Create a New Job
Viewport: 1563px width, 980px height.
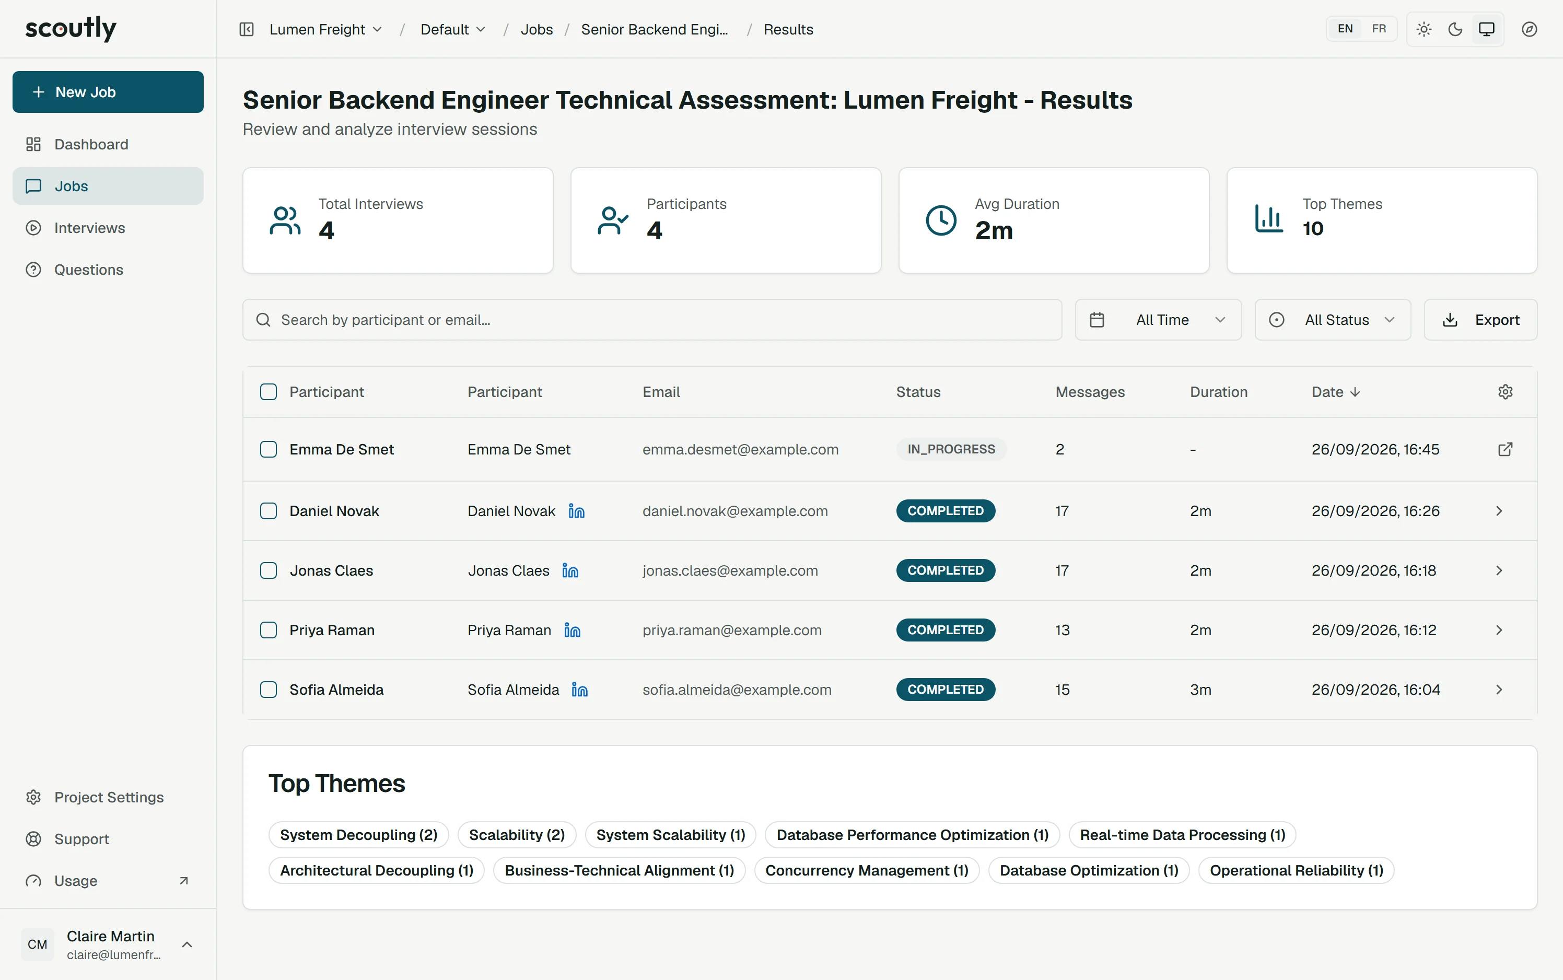[108, 92]
